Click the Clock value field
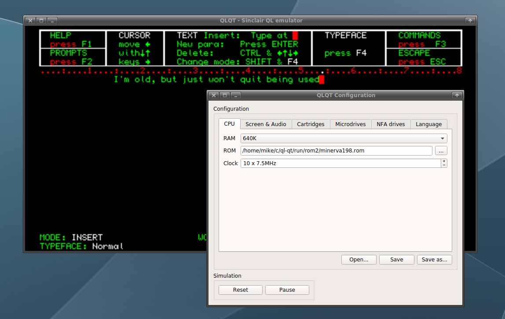This screenshot has width=505, height=319. [x=341, y=163]
